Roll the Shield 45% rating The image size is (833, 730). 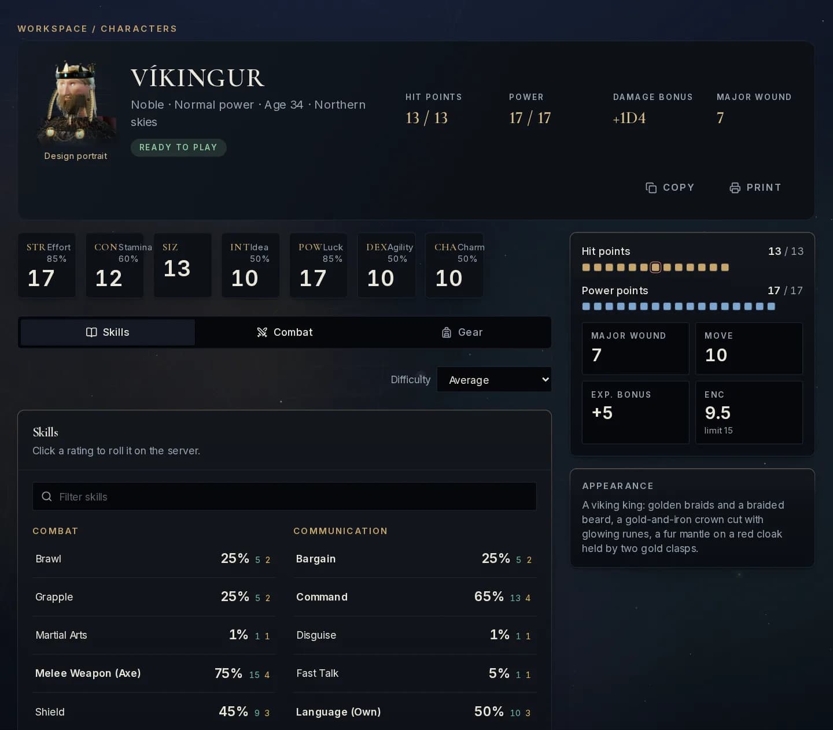(233, 712)
